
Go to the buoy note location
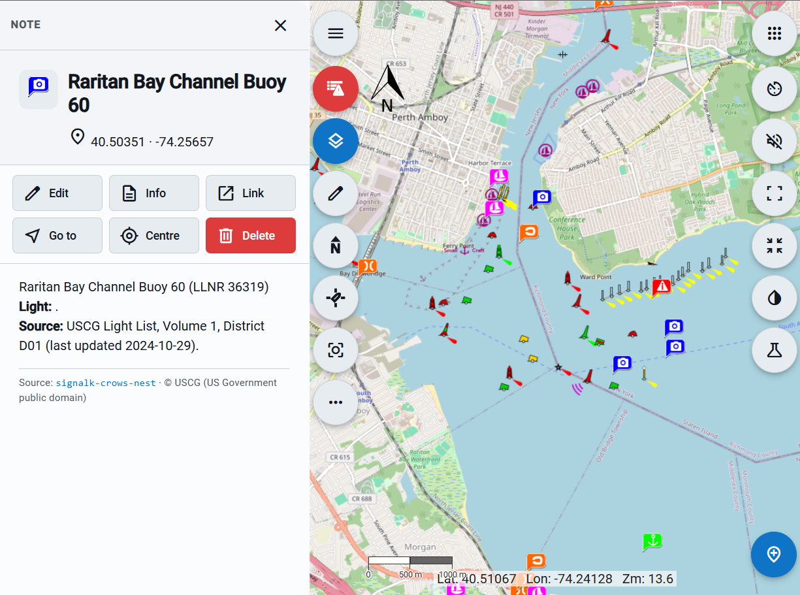[57, 236]
